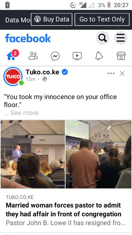Image resolution: width=132 pixels, height=235 pixels.
Task: Go to the Home feed tab
Action: (11, 56)
